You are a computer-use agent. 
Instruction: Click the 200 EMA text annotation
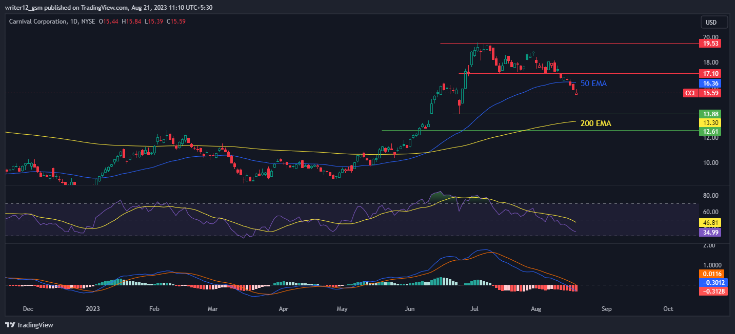point(595,123)
